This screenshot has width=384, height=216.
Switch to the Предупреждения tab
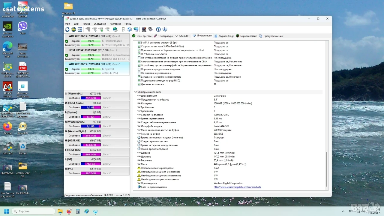pos(271,36)
